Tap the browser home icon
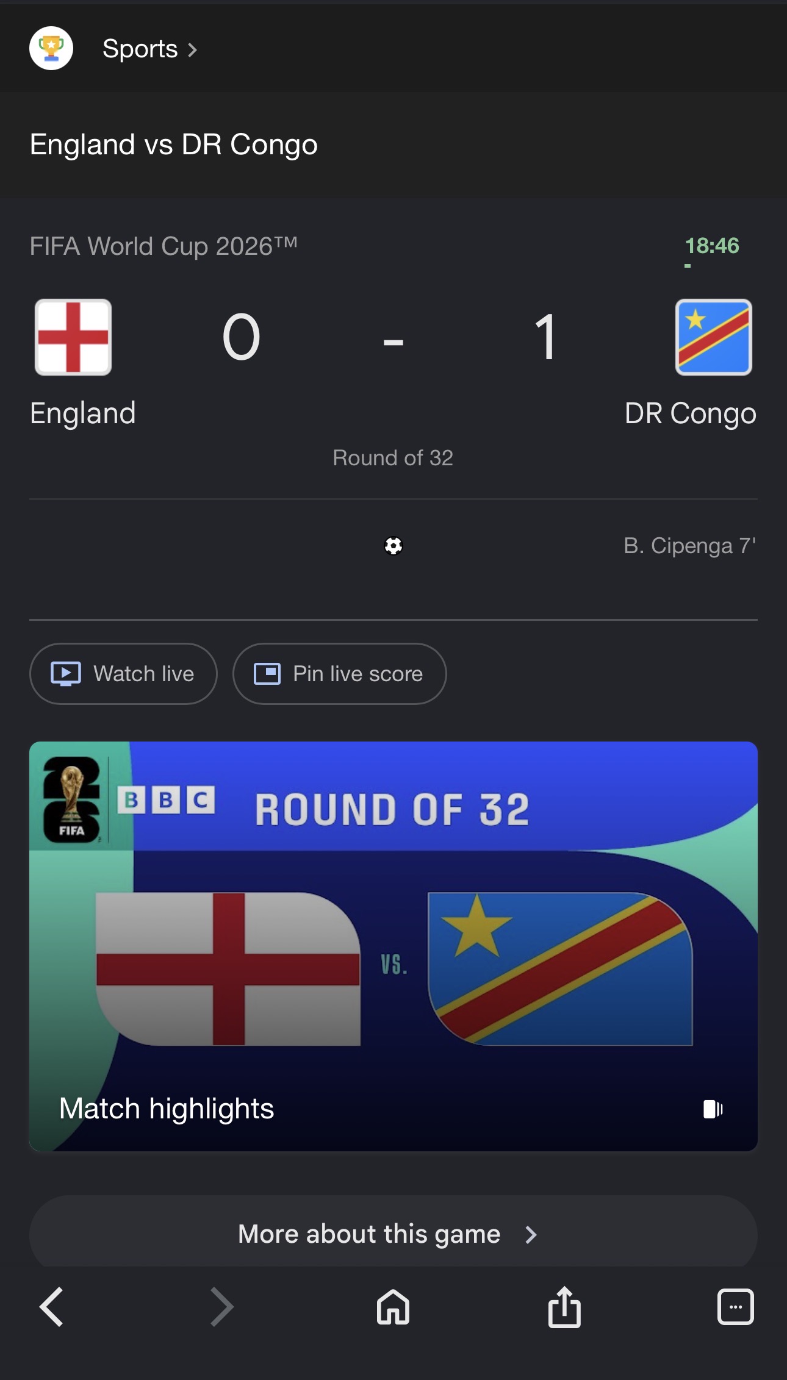This screenshot has width=787, height=1380. pyautogui.click(x=393, y=1307)
